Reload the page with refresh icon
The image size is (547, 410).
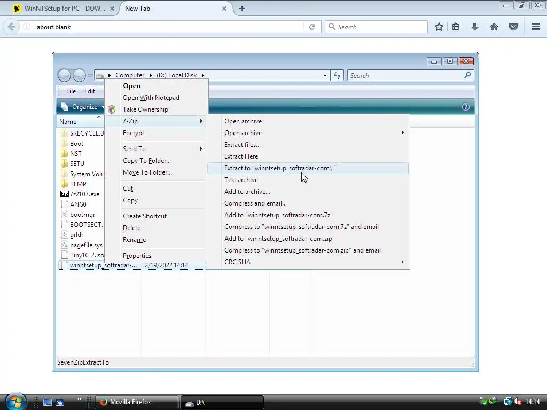312,27
